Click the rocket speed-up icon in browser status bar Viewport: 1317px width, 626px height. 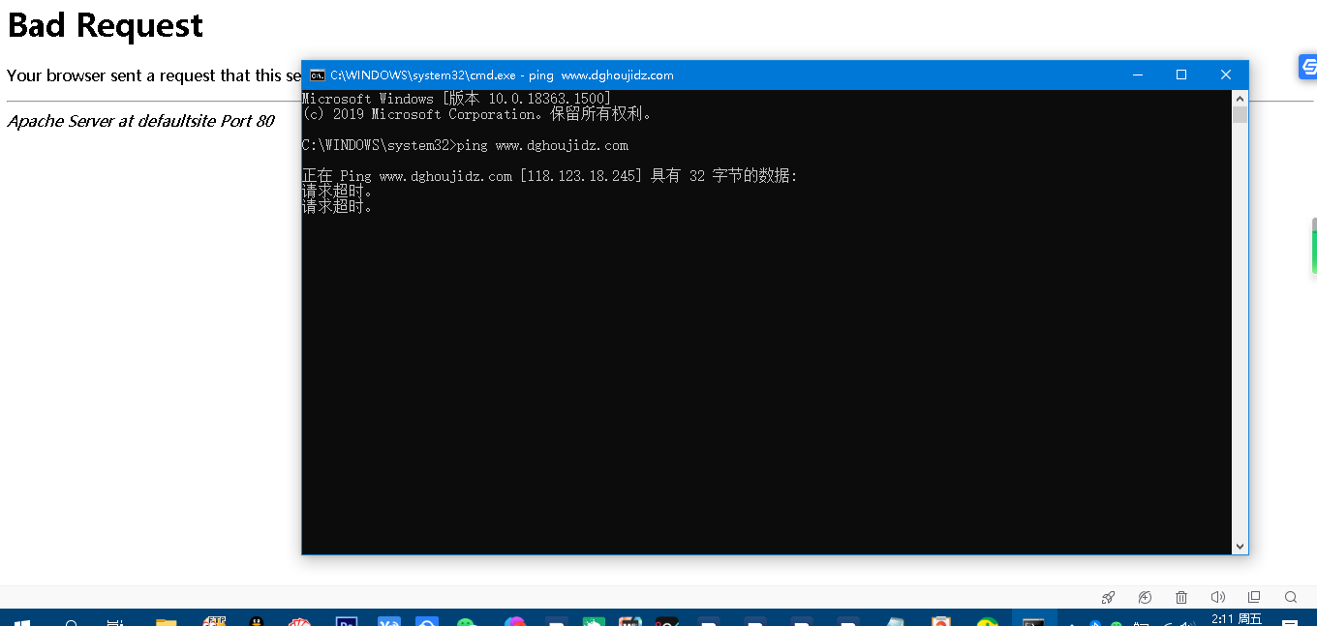(x=1109, y=597)
